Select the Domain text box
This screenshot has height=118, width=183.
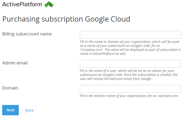[130, 89]
